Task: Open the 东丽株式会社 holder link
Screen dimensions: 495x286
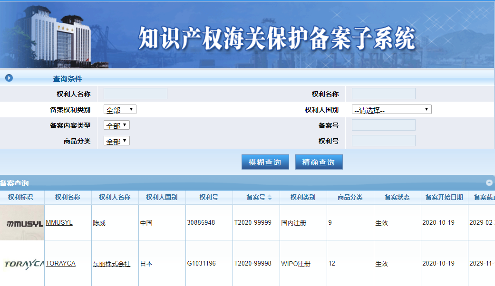Action: [x=111, y=264]
